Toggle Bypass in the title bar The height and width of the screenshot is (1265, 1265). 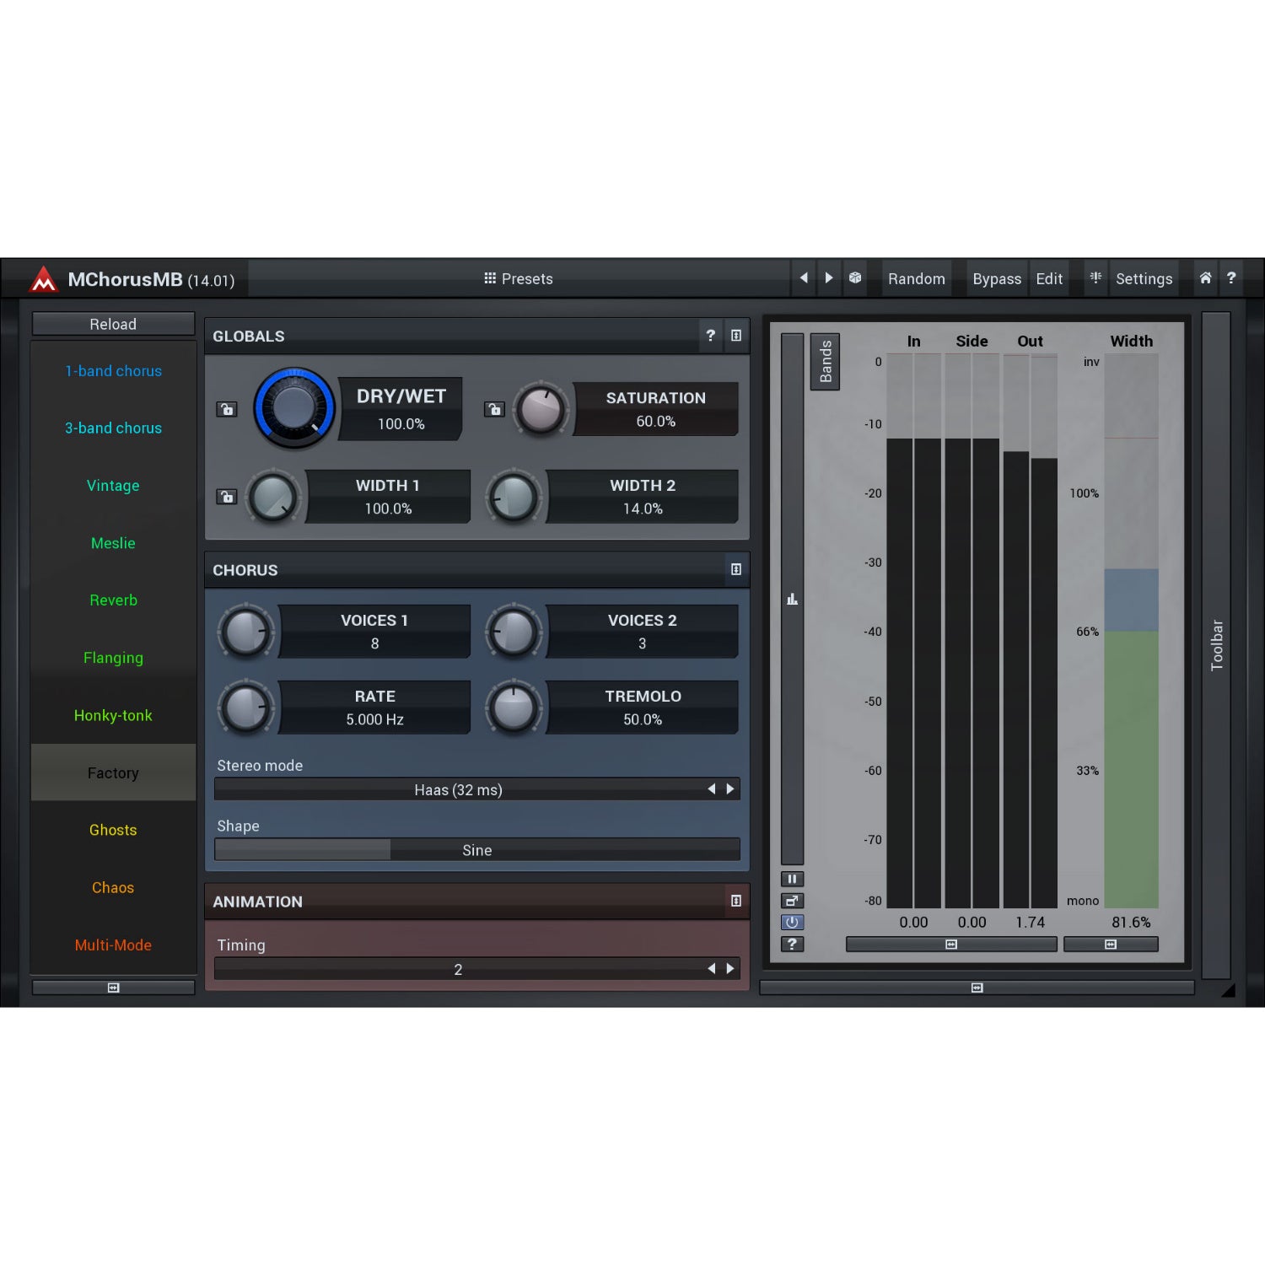pos(997,278)
